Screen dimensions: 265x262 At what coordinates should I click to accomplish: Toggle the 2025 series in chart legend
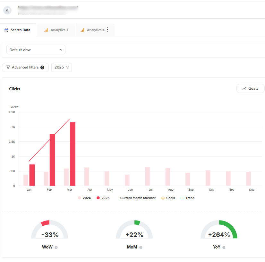click(x=103, y=198)
